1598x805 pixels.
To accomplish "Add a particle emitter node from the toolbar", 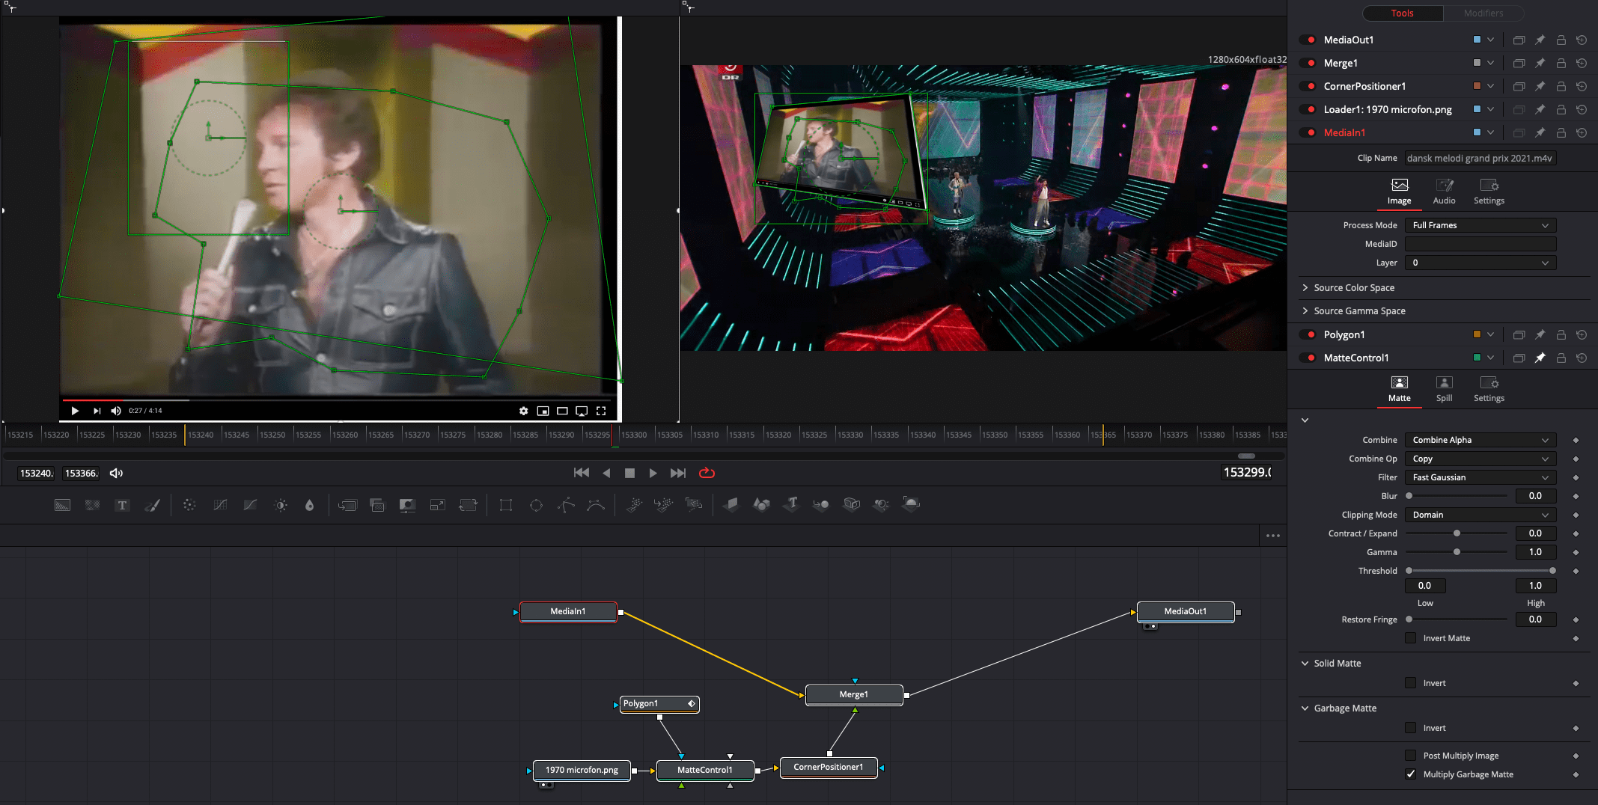I will click(634, 505).
